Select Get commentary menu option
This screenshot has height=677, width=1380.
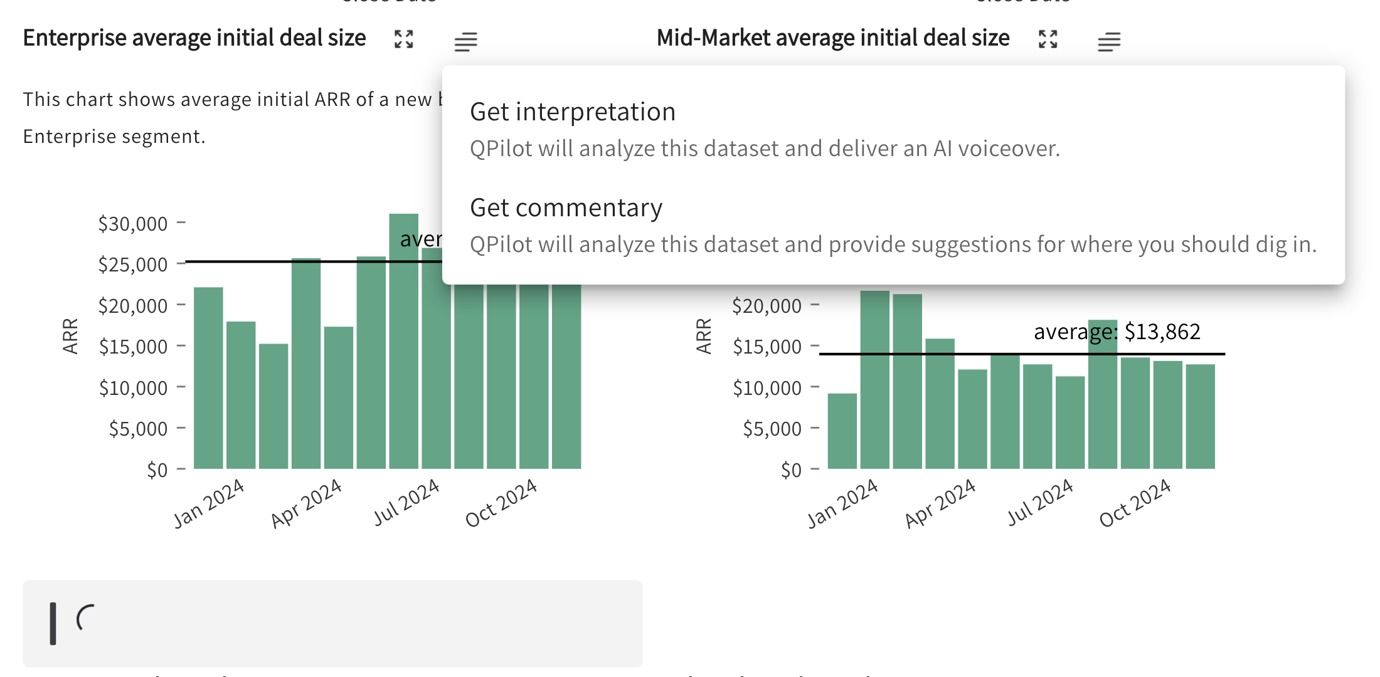(x=893, y=225)
